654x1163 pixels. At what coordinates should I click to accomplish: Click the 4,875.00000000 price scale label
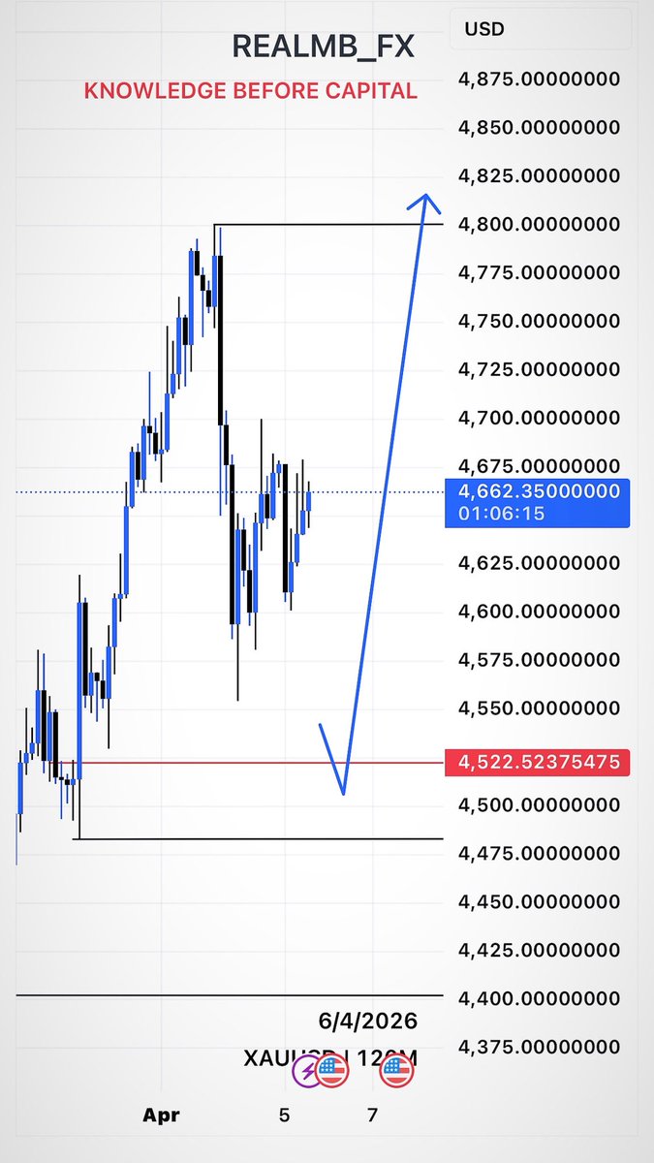point(539,79)
